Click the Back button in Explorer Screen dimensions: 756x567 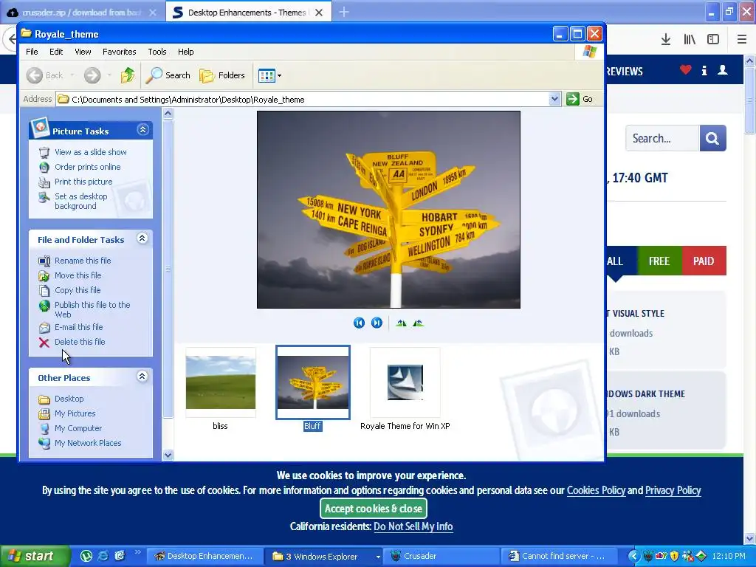click(45, 75)
